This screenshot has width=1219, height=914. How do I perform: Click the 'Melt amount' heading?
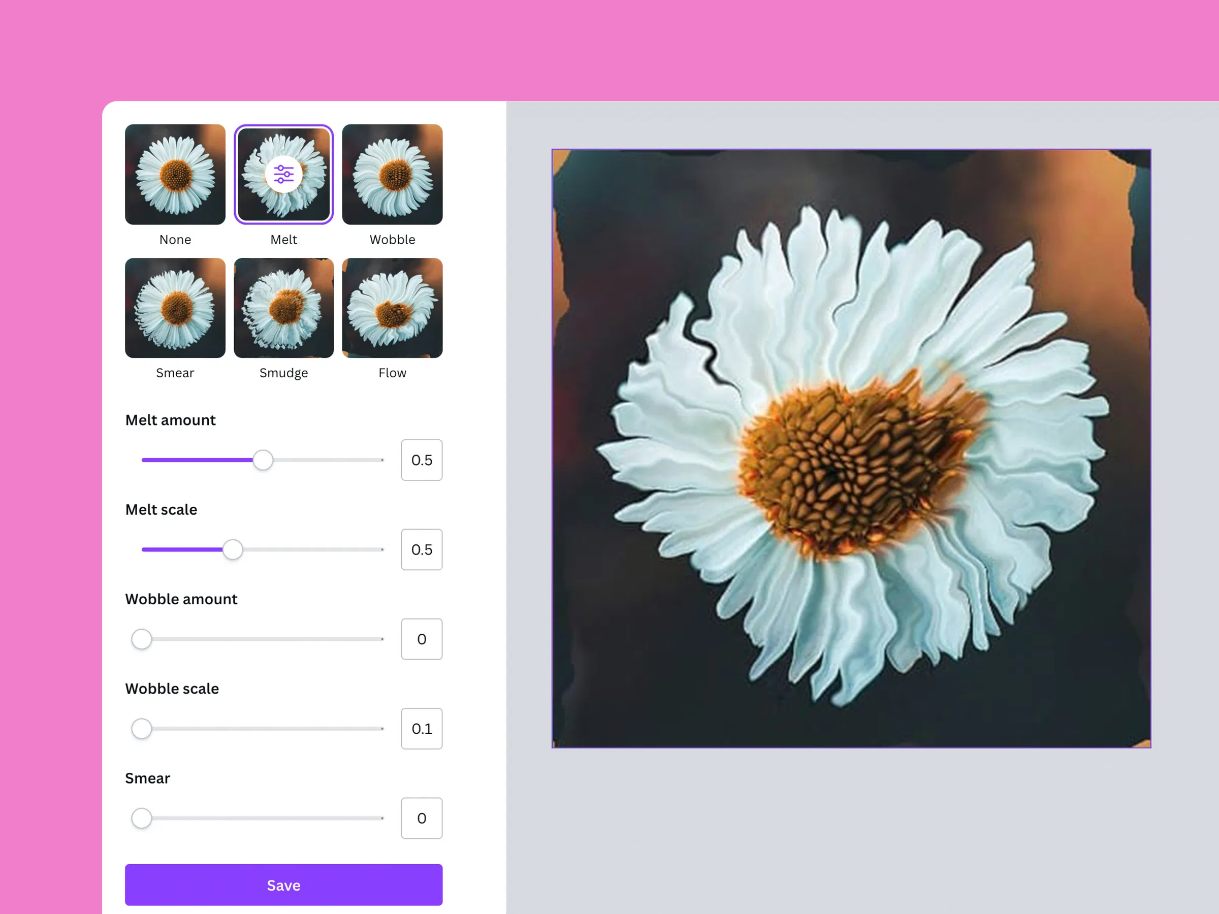click(170, 420)
